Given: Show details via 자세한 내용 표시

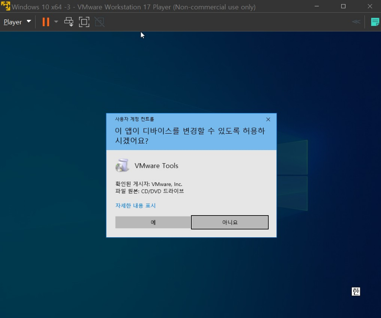Looking at the screenshot, I should coord(135,206).
